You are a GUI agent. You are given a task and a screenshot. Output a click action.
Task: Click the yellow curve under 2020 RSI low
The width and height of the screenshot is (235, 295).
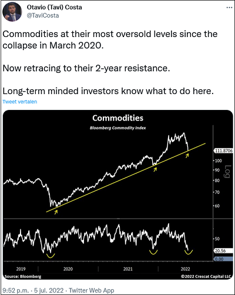(51, 256)
